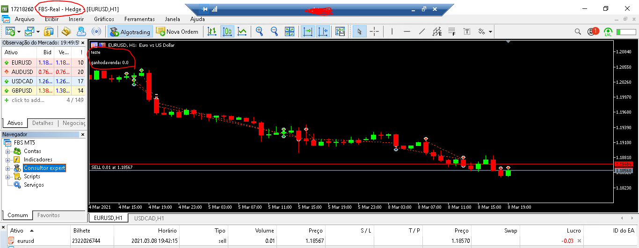Click the zoom out magnifier
Image resolution: width=639 pixels, height=248 pixels.
click(x=275, y=31)
